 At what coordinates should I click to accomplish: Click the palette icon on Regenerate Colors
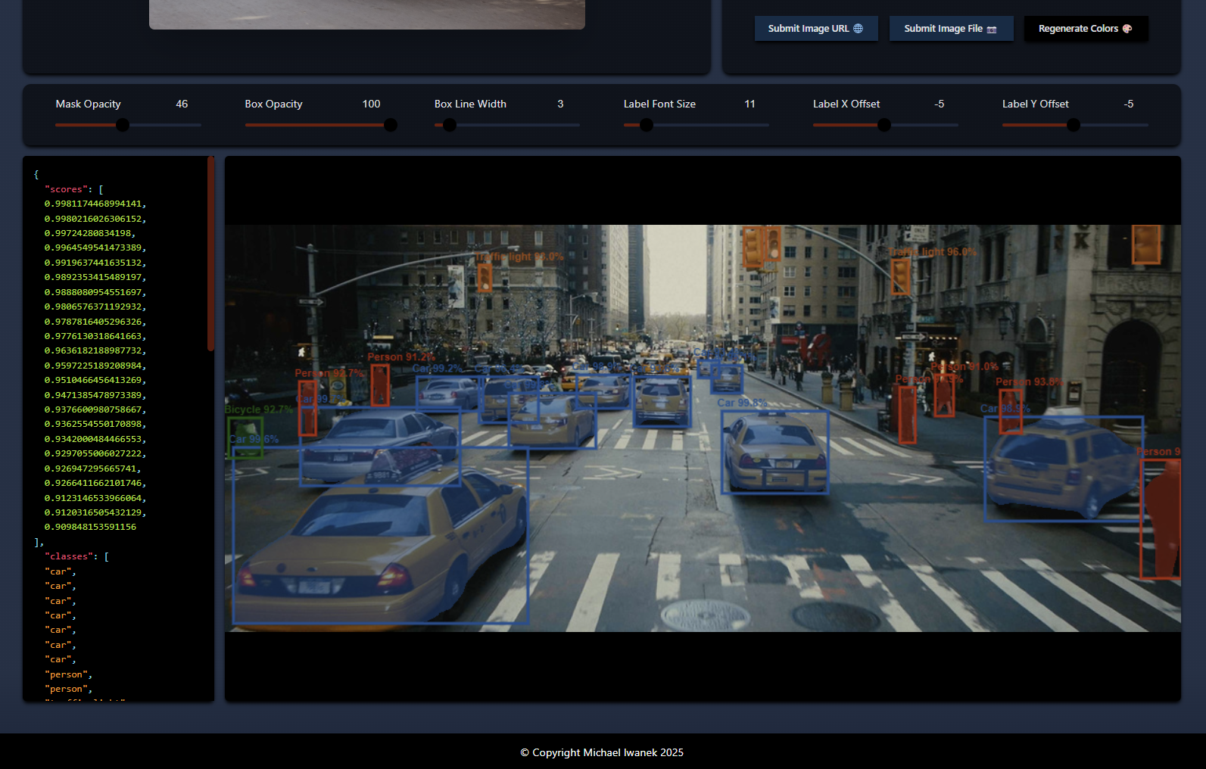pyautogui.click(x=1127, y=29)
